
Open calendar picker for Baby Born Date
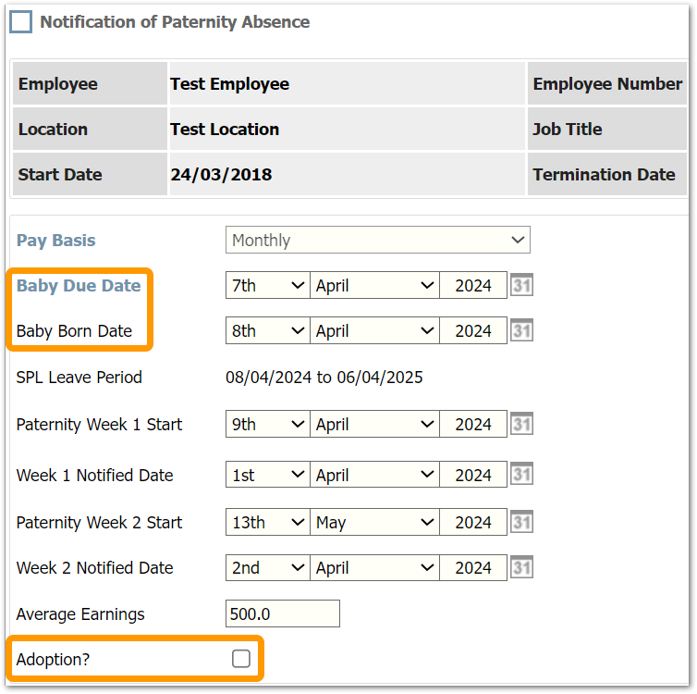tap(521, 331)
